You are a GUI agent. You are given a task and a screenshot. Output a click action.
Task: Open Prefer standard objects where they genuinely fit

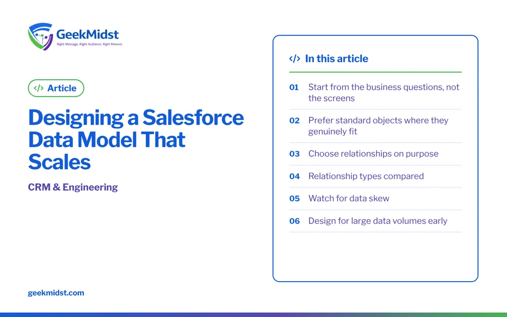(375, 126)
